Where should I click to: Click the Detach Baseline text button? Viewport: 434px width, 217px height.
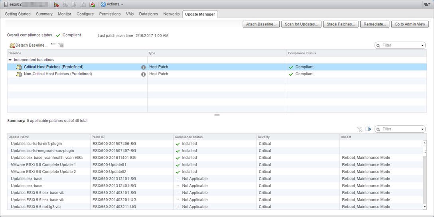coord(31,45)
